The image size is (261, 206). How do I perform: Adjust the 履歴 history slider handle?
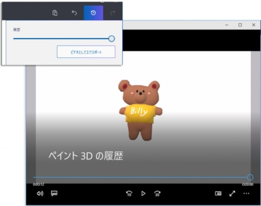[112, 38]
